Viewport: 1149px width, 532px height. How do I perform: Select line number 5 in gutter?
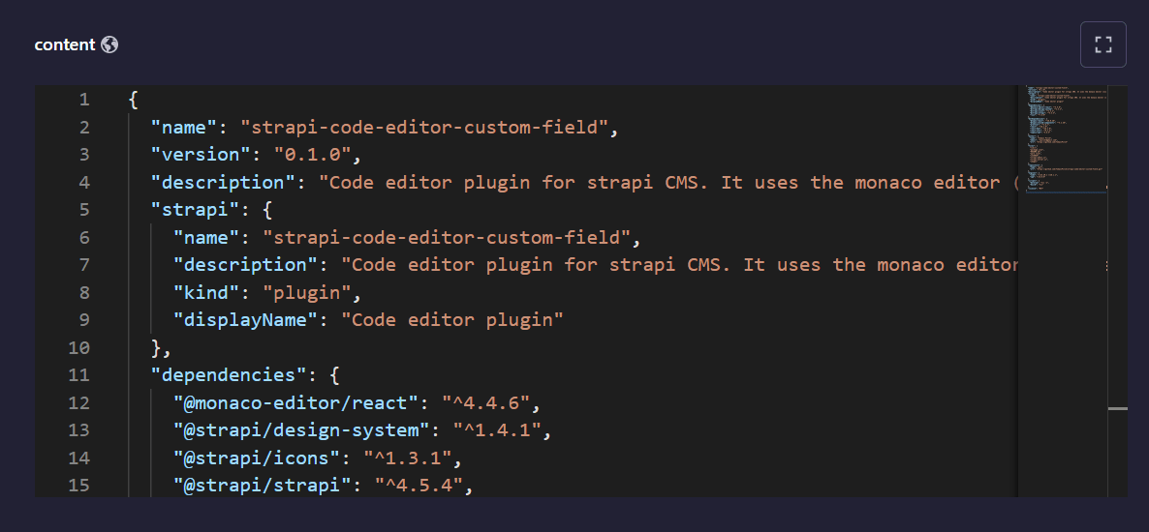coord(84,209)
